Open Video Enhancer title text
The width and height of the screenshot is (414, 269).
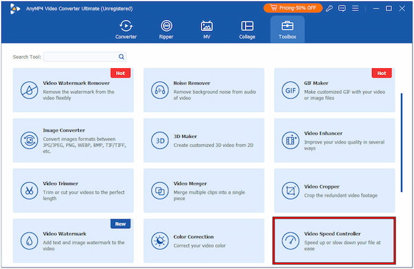click(x=323, y=133)
